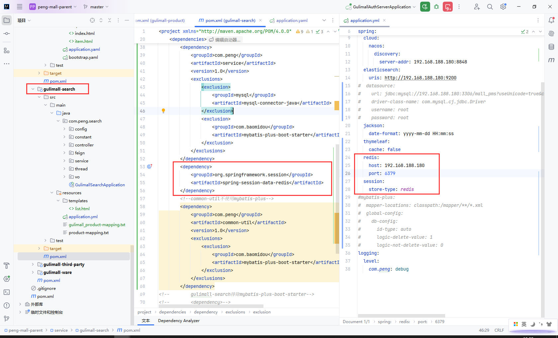This screenshot has height=338, width=558.
Task: Open the Terminal tool window
Action: pyautogui.click(x=7, y=292)
